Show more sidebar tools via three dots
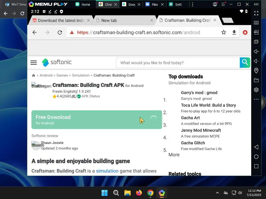Viewport: 266px width, 199px height. pyautogui.click(x=256, y=99)
